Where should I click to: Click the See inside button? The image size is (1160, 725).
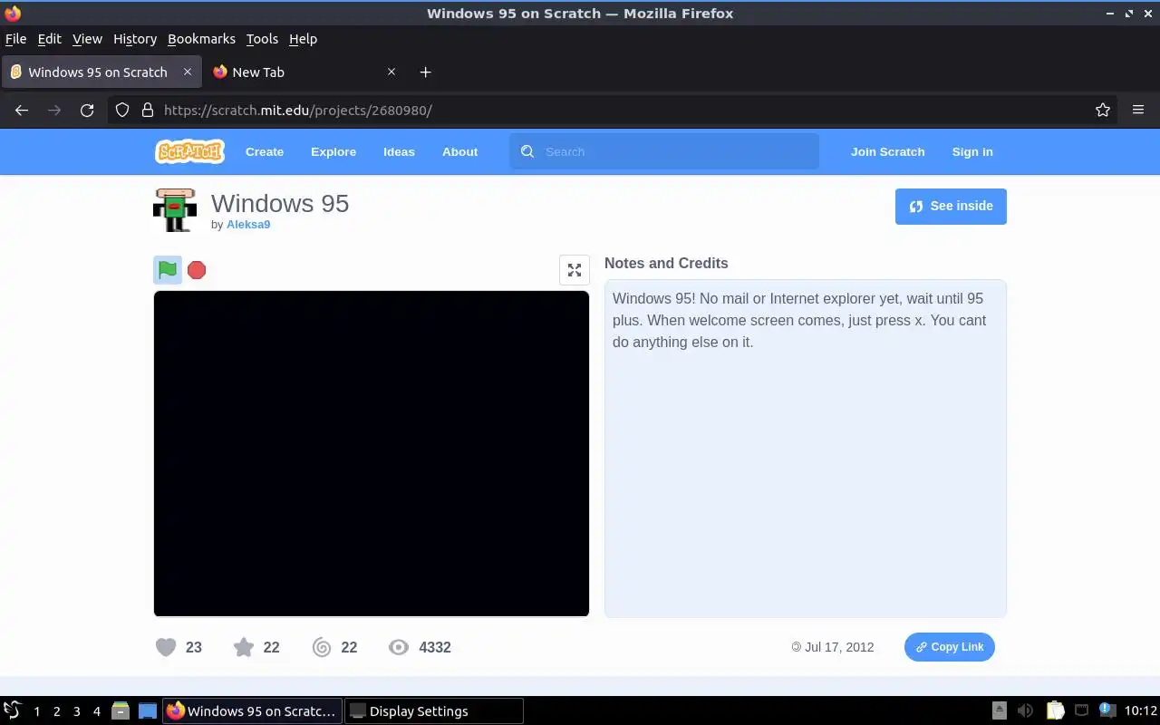951,206
